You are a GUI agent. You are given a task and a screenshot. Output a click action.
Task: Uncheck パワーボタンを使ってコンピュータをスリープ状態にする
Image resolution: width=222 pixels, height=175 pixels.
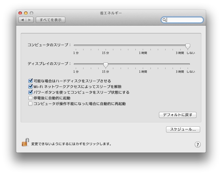30,92
